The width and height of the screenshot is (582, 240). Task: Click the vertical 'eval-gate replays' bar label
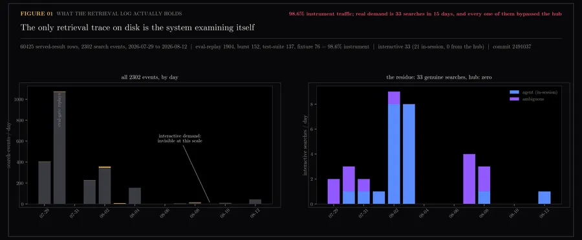tap(59, 110)
